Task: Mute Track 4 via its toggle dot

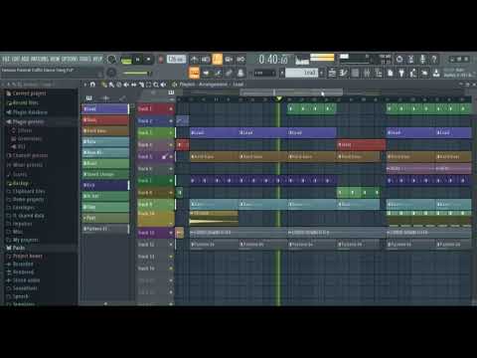Action: point(171,145)
